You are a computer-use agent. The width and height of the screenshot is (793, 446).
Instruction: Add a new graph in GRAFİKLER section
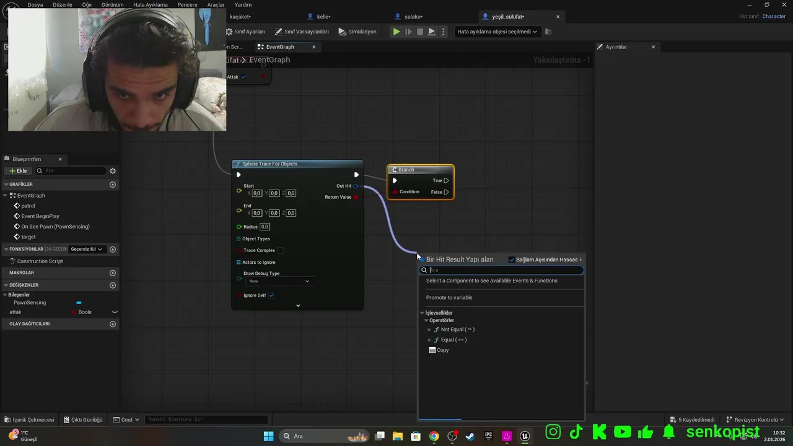click(x=113, y=185)
